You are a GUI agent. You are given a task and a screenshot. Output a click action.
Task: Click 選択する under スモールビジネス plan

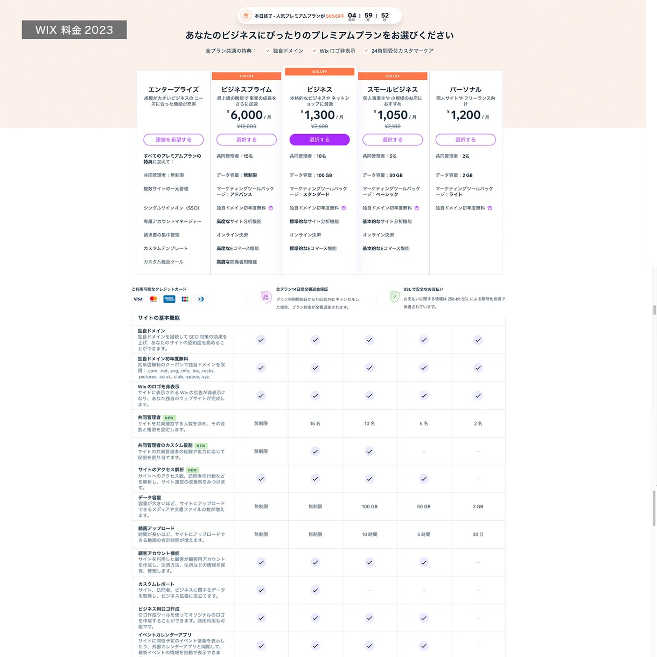coord(393,139)
